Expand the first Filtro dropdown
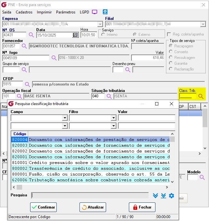Viewport: 209px width, 221px height. tap(113, 118)
